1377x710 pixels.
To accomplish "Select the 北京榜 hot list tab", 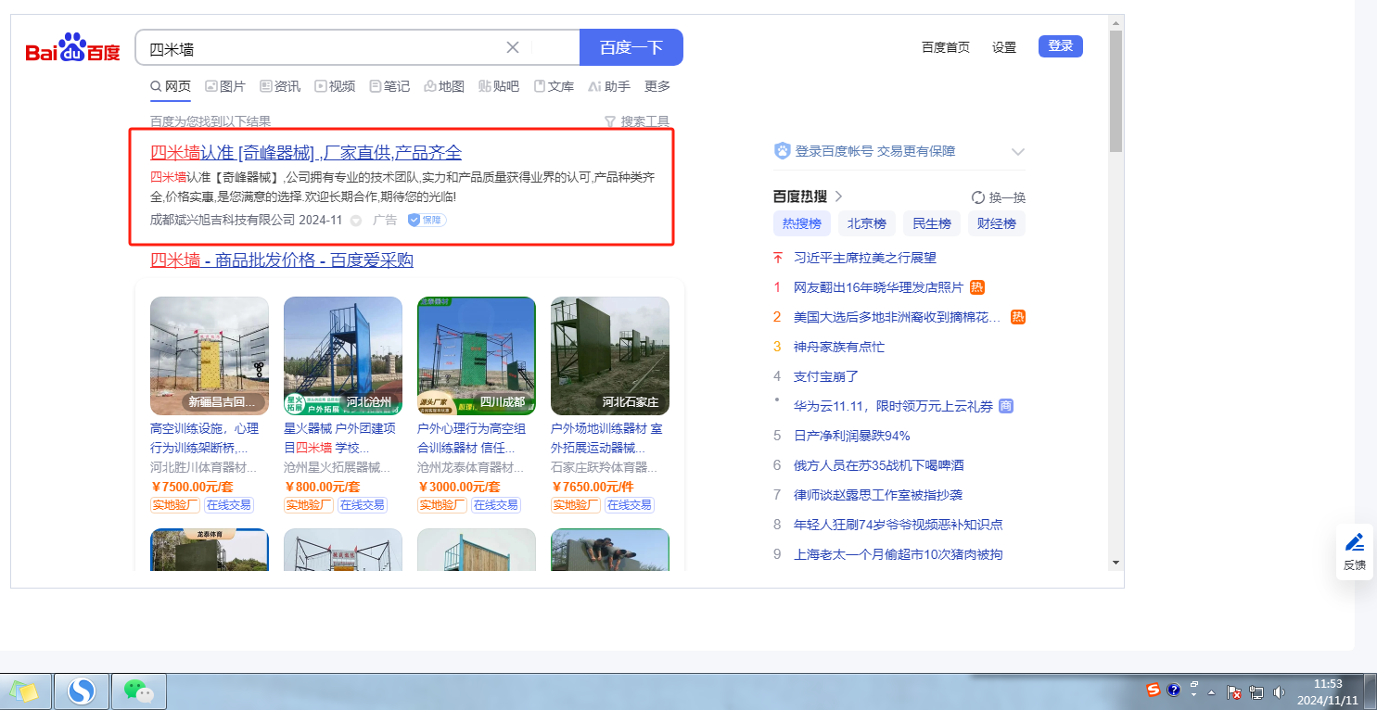I will tap(867, 223).
